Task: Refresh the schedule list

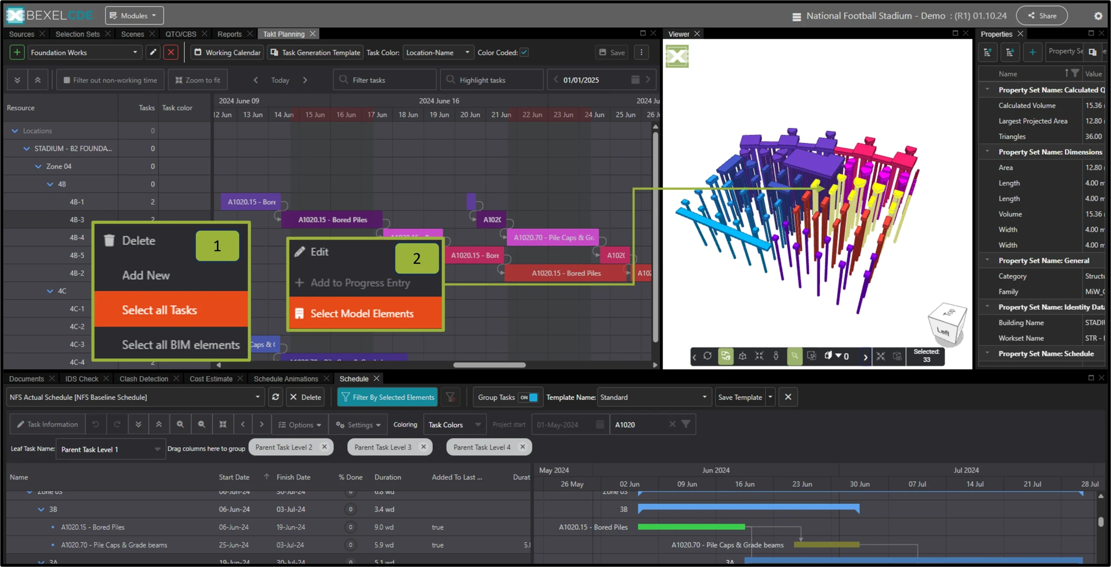Action: click(276, 397)
